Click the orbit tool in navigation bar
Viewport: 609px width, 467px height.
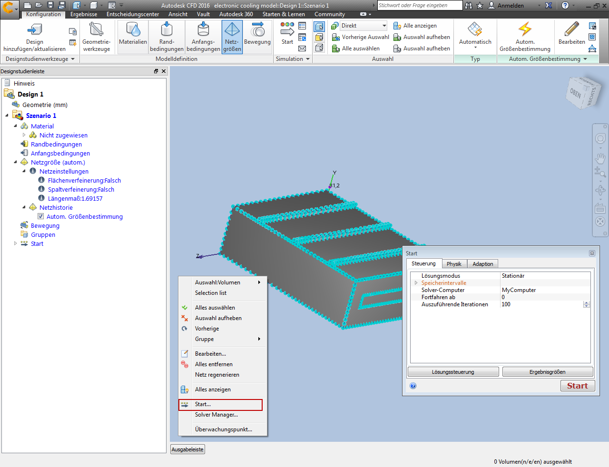tap(600, 190)
